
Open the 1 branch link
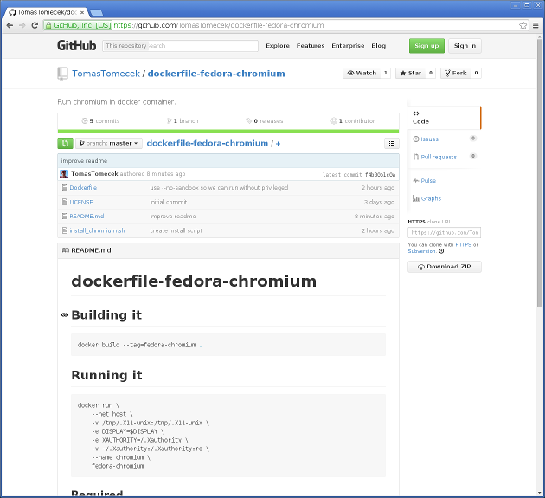pyautogui.click(x=183, y=121)
